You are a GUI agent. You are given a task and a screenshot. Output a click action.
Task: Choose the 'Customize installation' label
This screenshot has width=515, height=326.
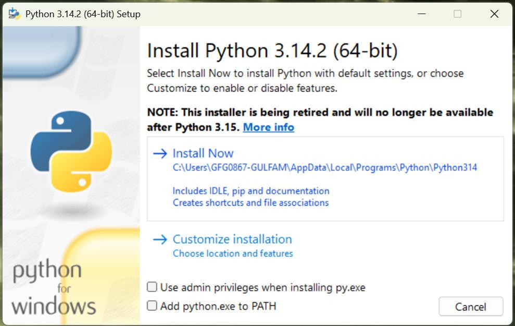232,239
